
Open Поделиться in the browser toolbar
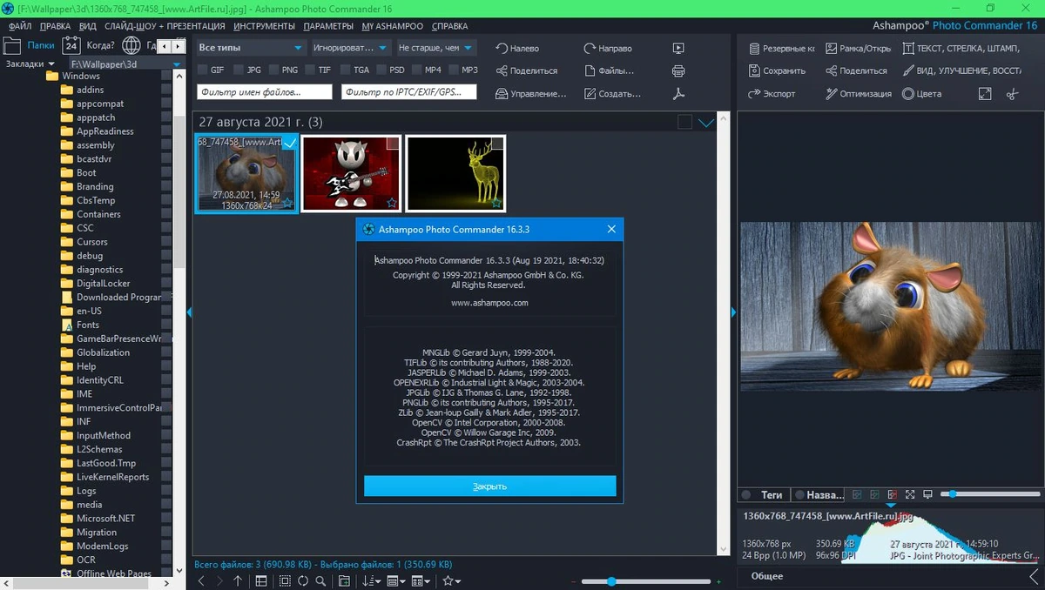(527, 70)
